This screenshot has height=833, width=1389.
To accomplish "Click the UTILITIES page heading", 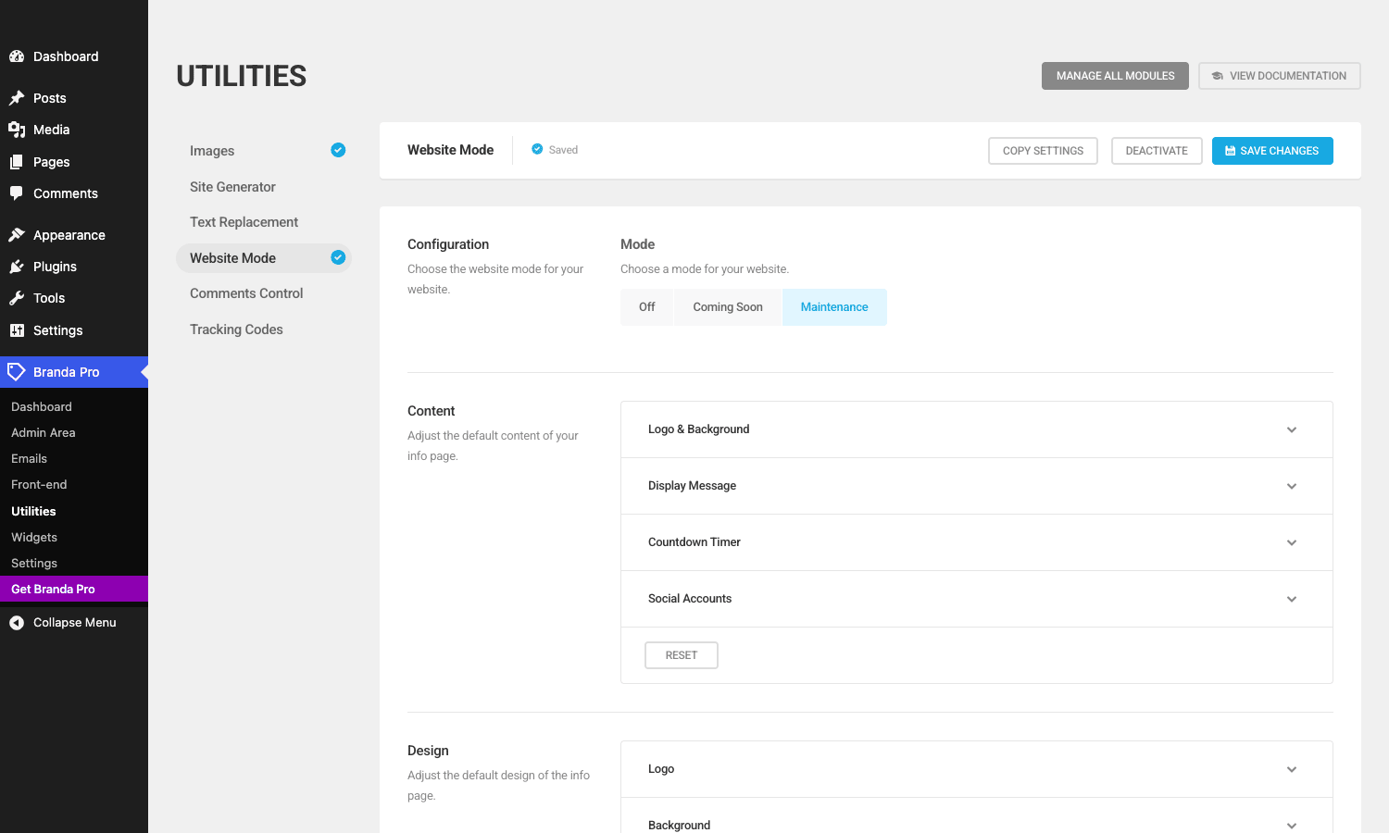I will [242, 76].
